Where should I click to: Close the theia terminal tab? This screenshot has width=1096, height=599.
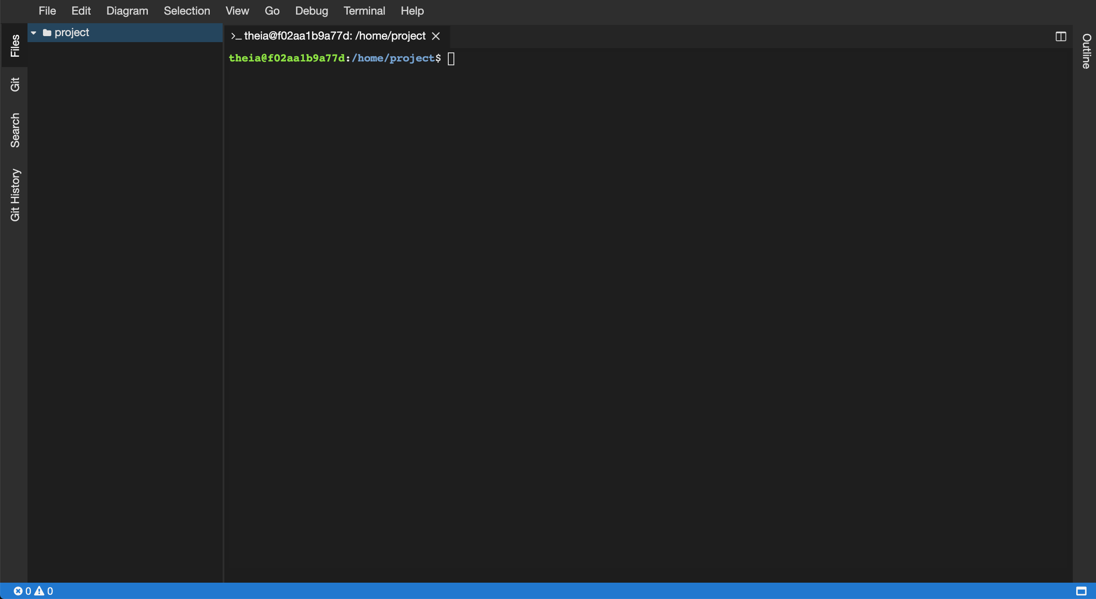[436, 36]
